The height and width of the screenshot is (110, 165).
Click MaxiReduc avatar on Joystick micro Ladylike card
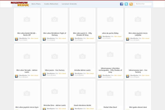pos(128,39)
